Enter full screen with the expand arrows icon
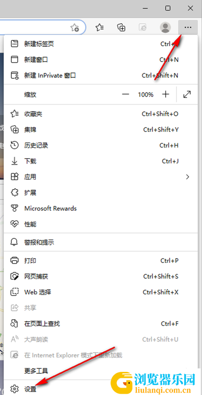Screen dimensions: 202x395 point(187,95)
